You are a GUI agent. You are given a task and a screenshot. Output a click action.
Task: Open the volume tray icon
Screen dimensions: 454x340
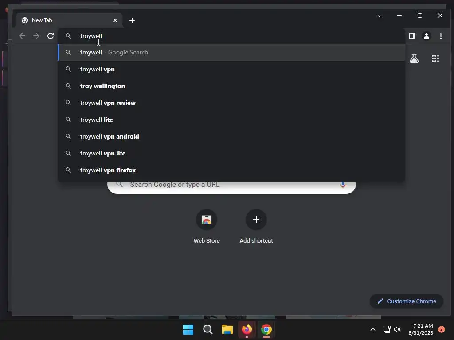click(397, 329)
